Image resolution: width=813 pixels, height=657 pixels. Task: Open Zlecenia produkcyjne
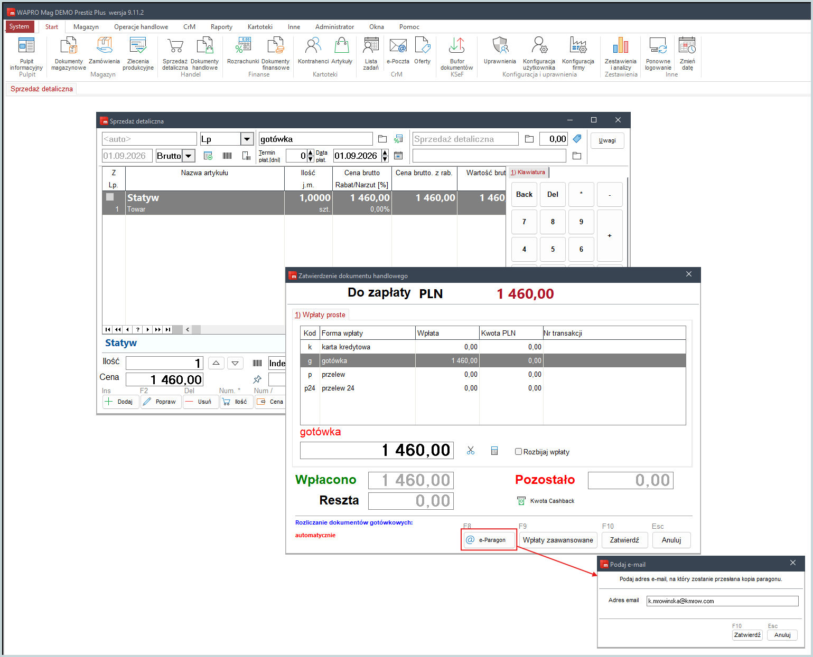pyautogui.click(x=138, y=53)
